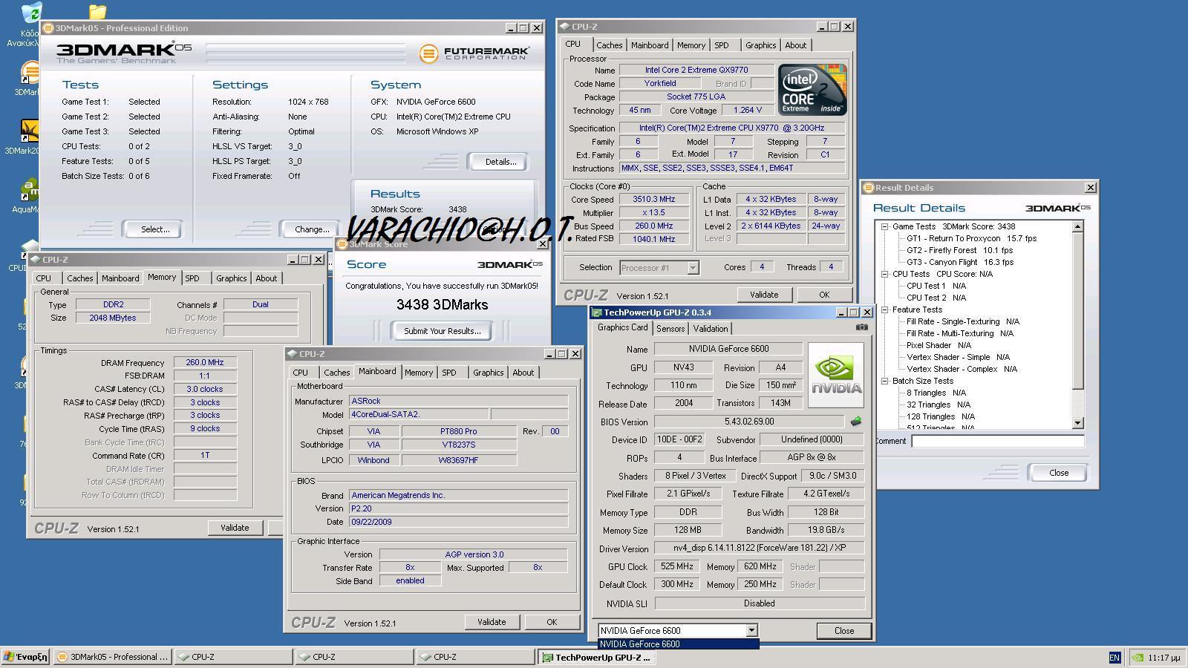Click the EN language indicator

[x=1114, y=658]
